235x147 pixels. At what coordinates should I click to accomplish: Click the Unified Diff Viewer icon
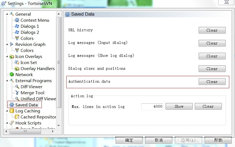click(17, 99)
